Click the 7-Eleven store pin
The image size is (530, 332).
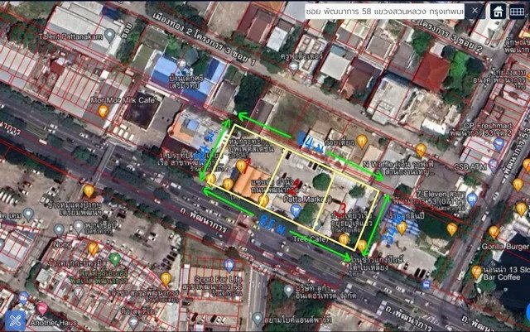(x=472, y=200)
